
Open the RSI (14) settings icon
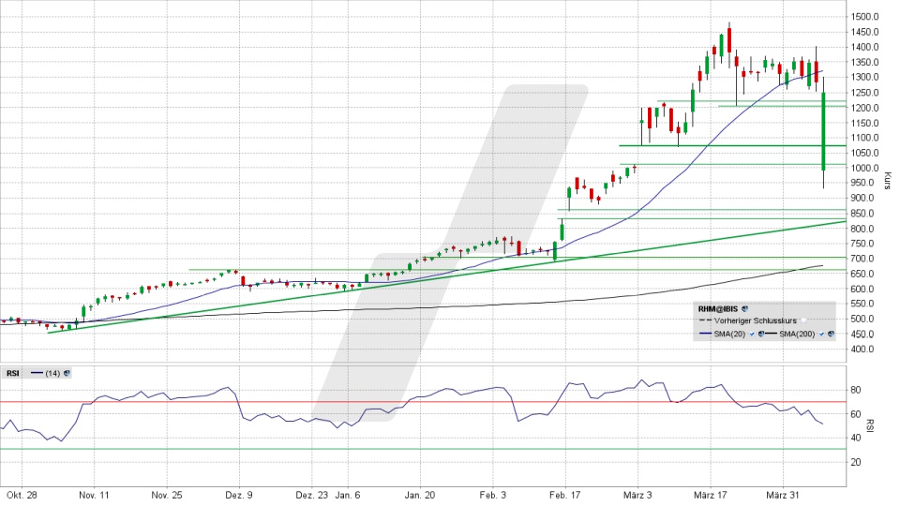[x=67, y=373]
